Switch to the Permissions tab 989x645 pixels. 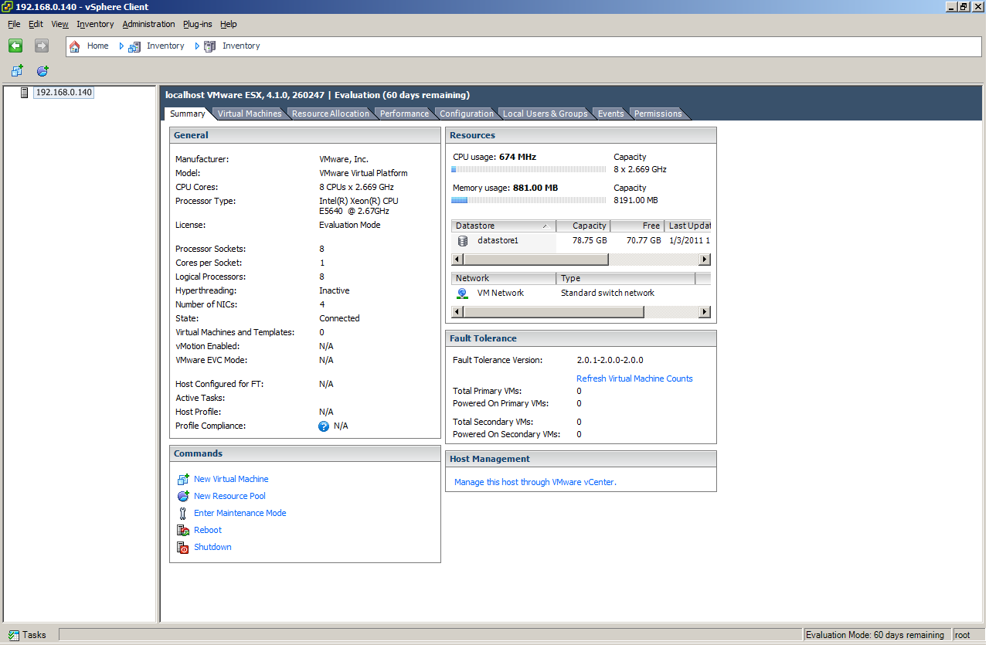tap(658, 114)
